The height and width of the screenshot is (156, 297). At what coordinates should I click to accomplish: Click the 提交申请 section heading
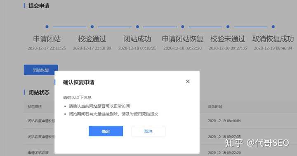coord(39,6)
